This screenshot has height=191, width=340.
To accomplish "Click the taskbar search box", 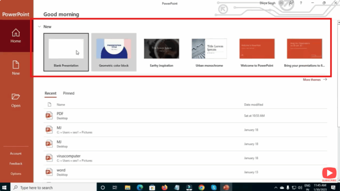I will 53,187.
